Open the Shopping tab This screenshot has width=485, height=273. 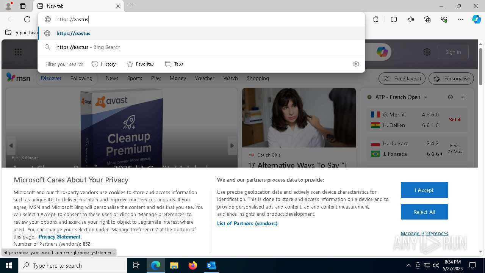(x=258, y=78)
